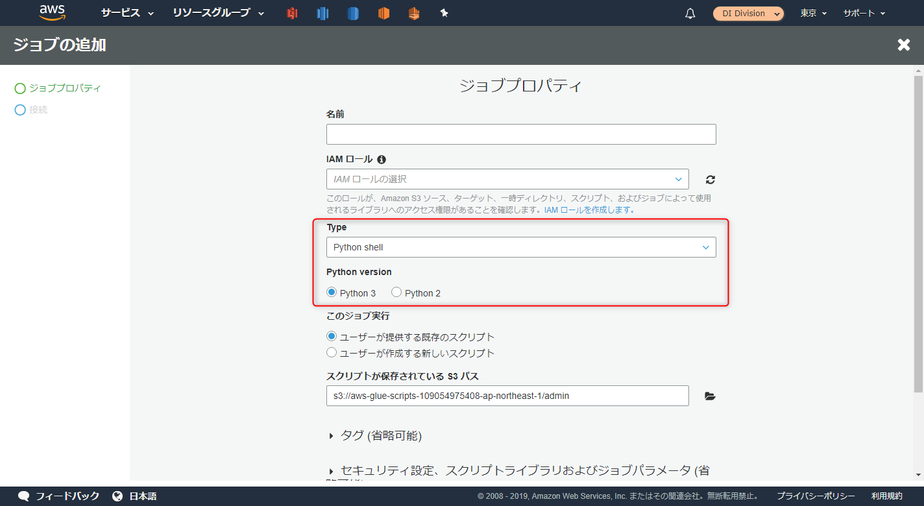Viewport: 924px width, 506px height.
Task: Choose ユーザーが作成する新しいスクリプト option
Action: pyautogui.click(x=332, y=352)
